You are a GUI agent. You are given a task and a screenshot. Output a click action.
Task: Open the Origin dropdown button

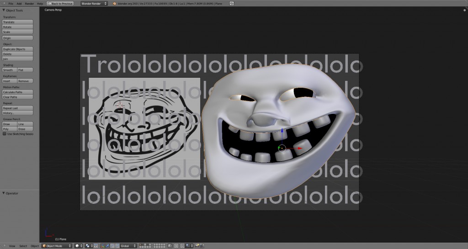(18, 38)
